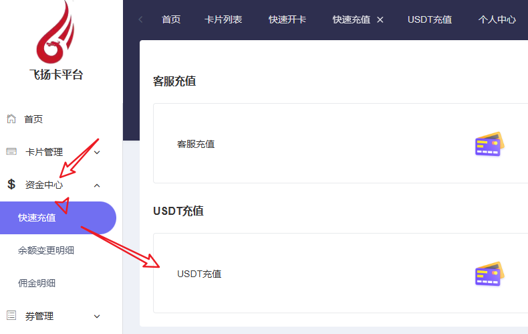528x334 pixels.
Task: Switch to the 快速开卡 tab
Action: click(287, 19)
